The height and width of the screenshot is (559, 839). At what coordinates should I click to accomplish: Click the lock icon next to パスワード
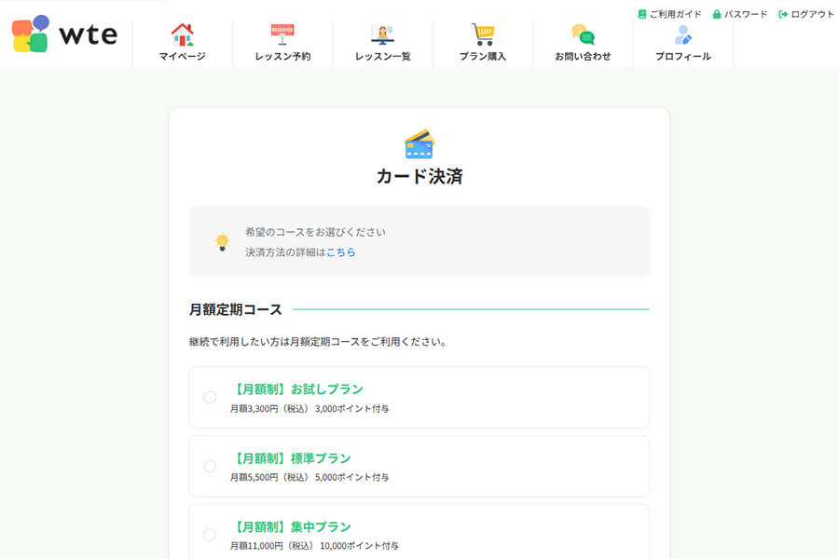(x=716, y=13)
